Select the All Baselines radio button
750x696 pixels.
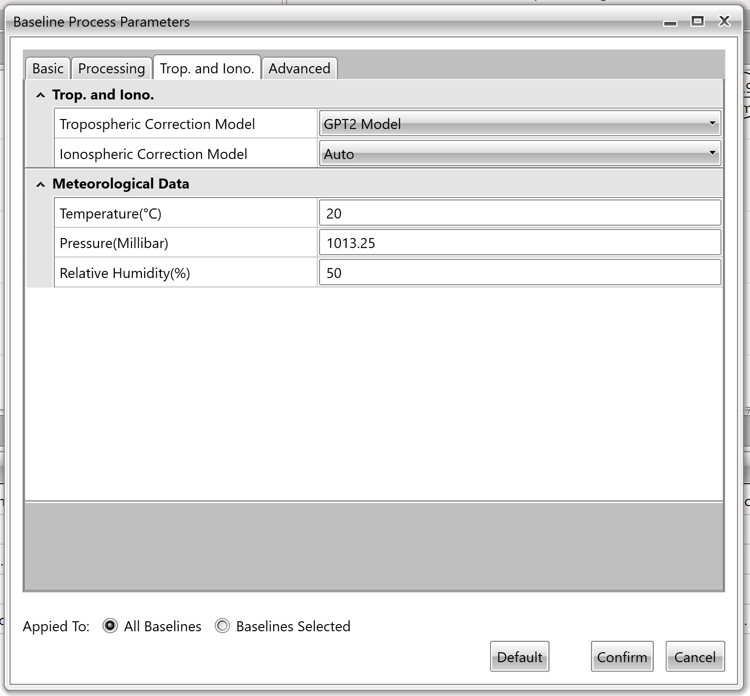point(110,626)
